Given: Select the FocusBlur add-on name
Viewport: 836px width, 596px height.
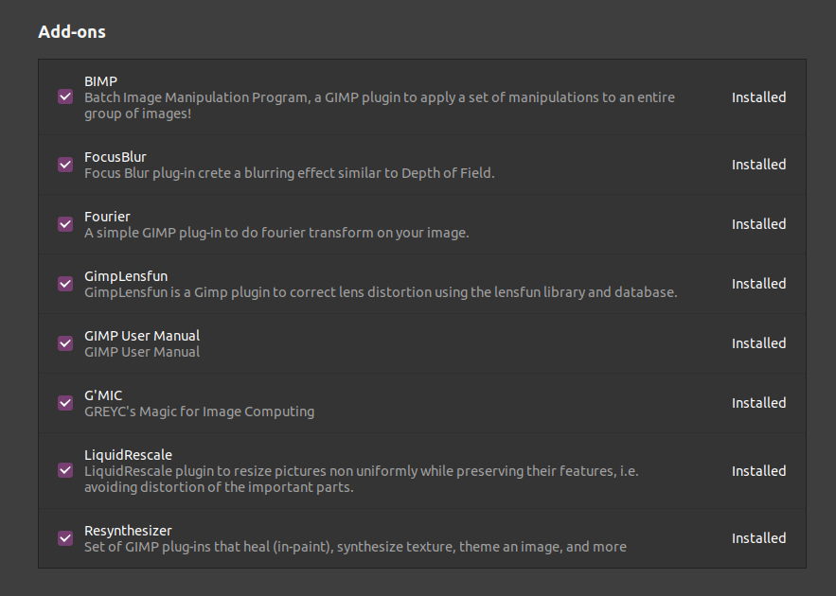Looking at the screenshot, I should coord(116,157).
